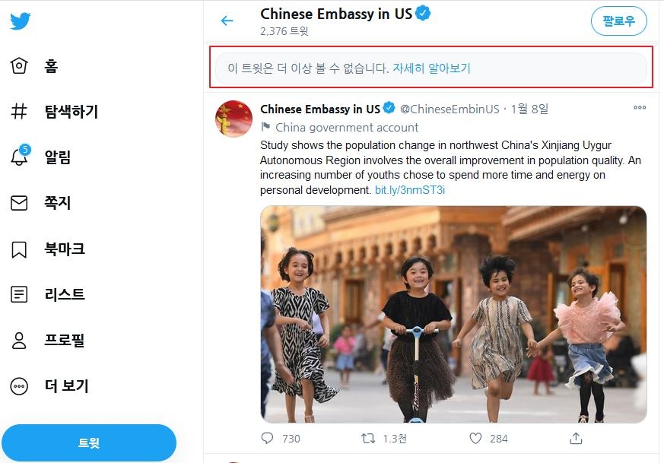Open the reply comment icon
The image size is (664, 463).
(267, 438)
